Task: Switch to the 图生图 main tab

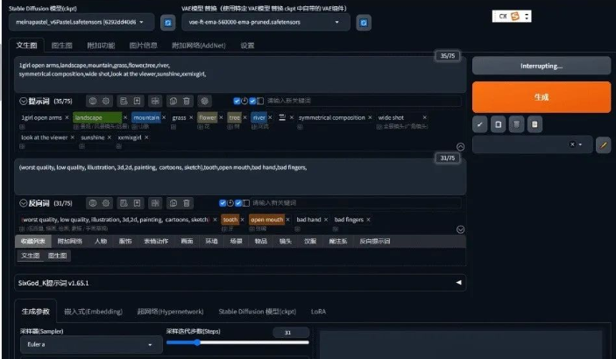Action: 61,46
